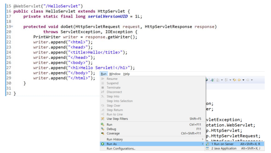Click line number 31 in the gutter
This screenshot has height=153, width=271.
(x=9, y=88)
